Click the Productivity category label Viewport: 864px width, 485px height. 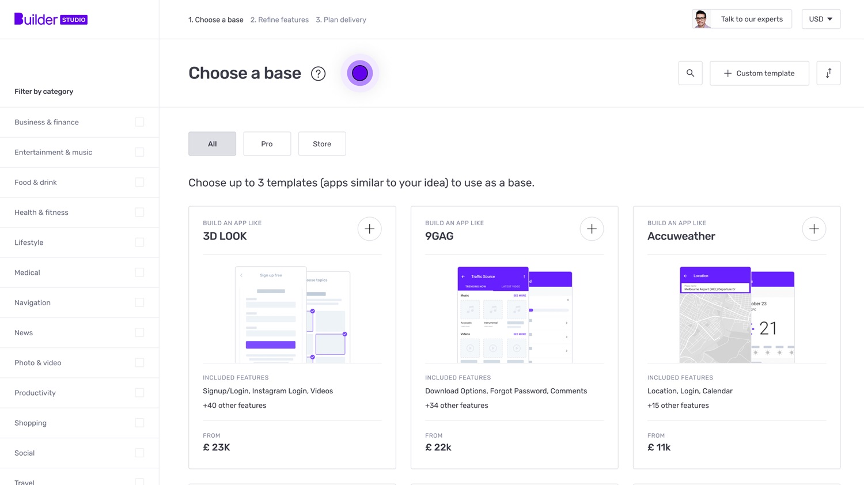point(35,393)
